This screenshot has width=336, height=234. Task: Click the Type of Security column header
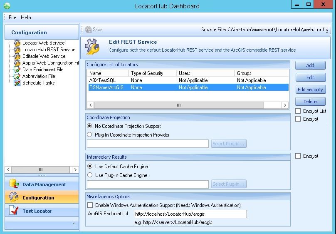point(152,73)
